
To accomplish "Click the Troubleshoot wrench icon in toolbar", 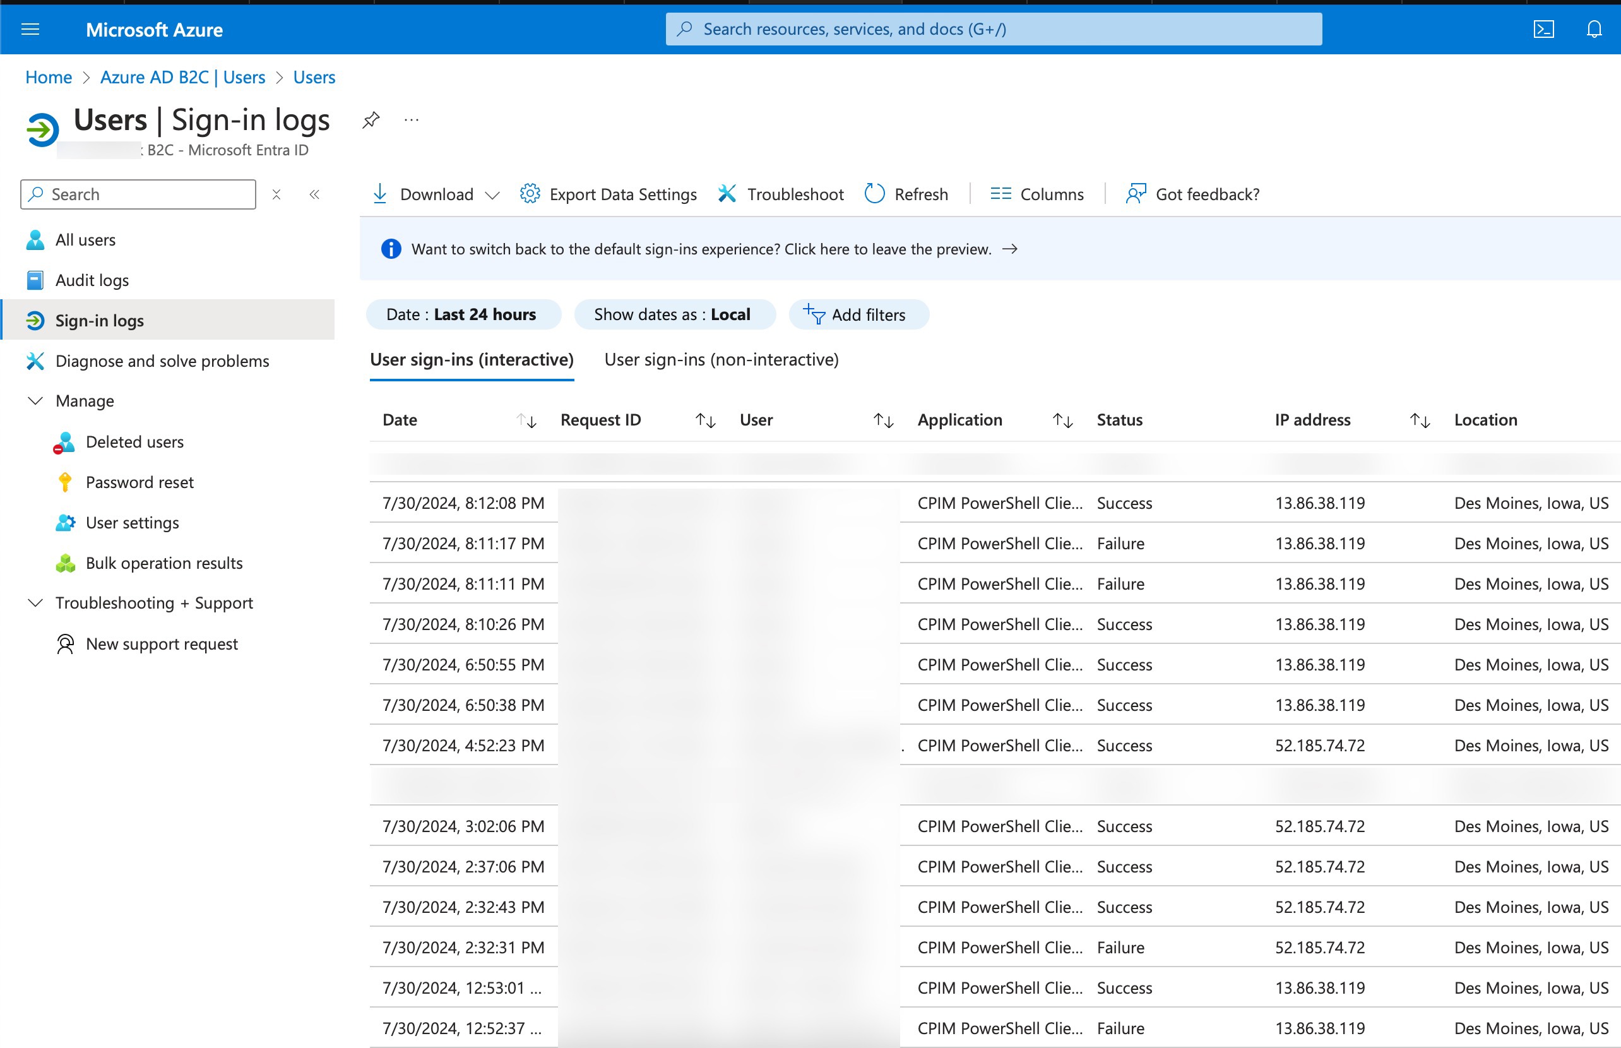I will (727, 194).
